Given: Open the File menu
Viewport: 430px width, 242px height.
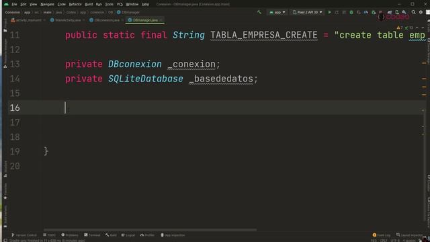Looking at the screenshot, I should pyautogui.click(x=14, y=5).
